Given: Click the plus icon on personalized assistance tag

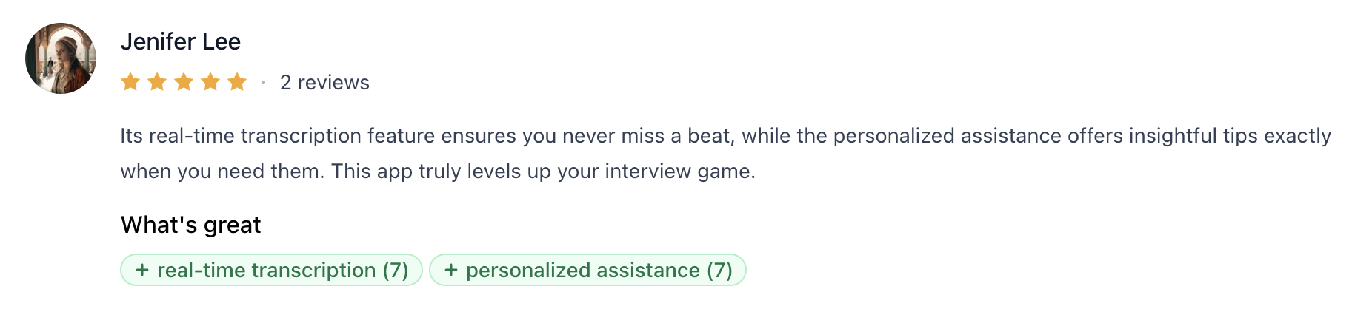Looking at the screenshot, I should (450, 271).
